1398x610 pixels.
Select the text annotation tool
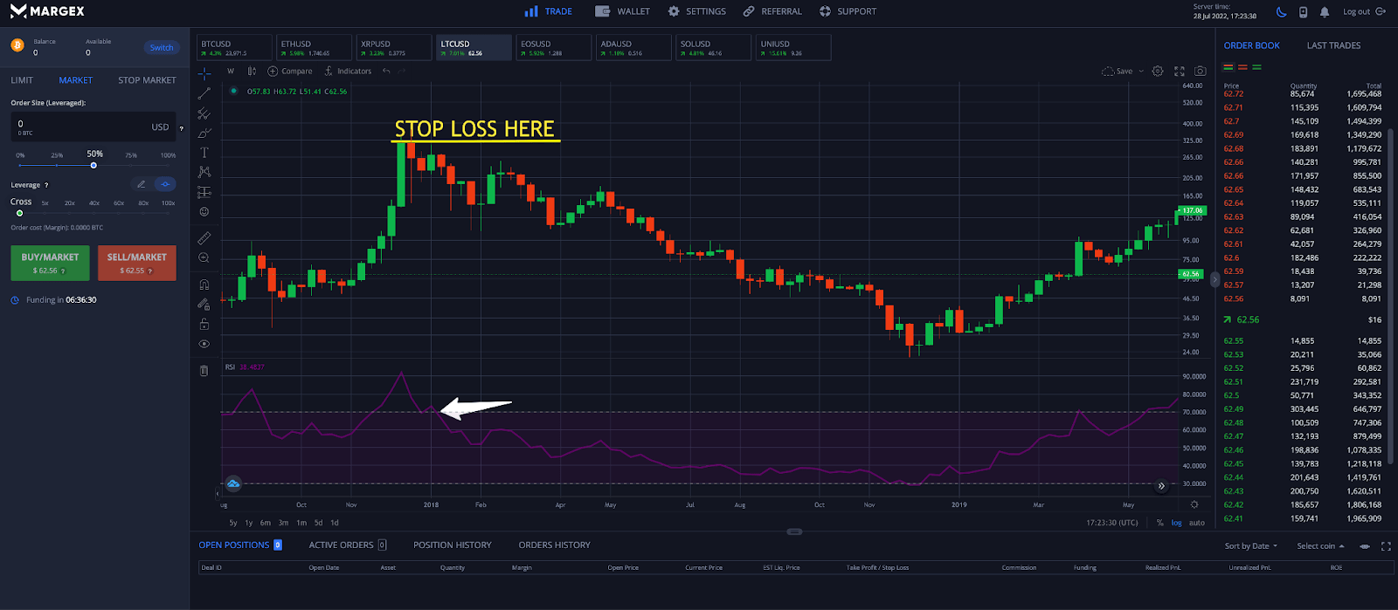(x=204, y=152)
